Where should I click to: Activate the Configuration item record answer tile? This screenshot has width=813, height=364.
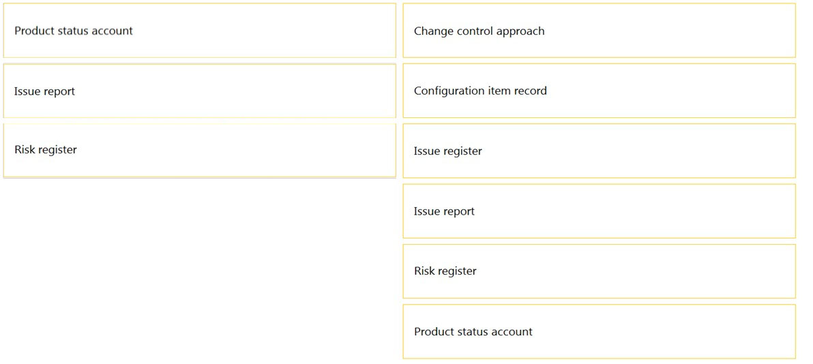[x=599, y=91]
